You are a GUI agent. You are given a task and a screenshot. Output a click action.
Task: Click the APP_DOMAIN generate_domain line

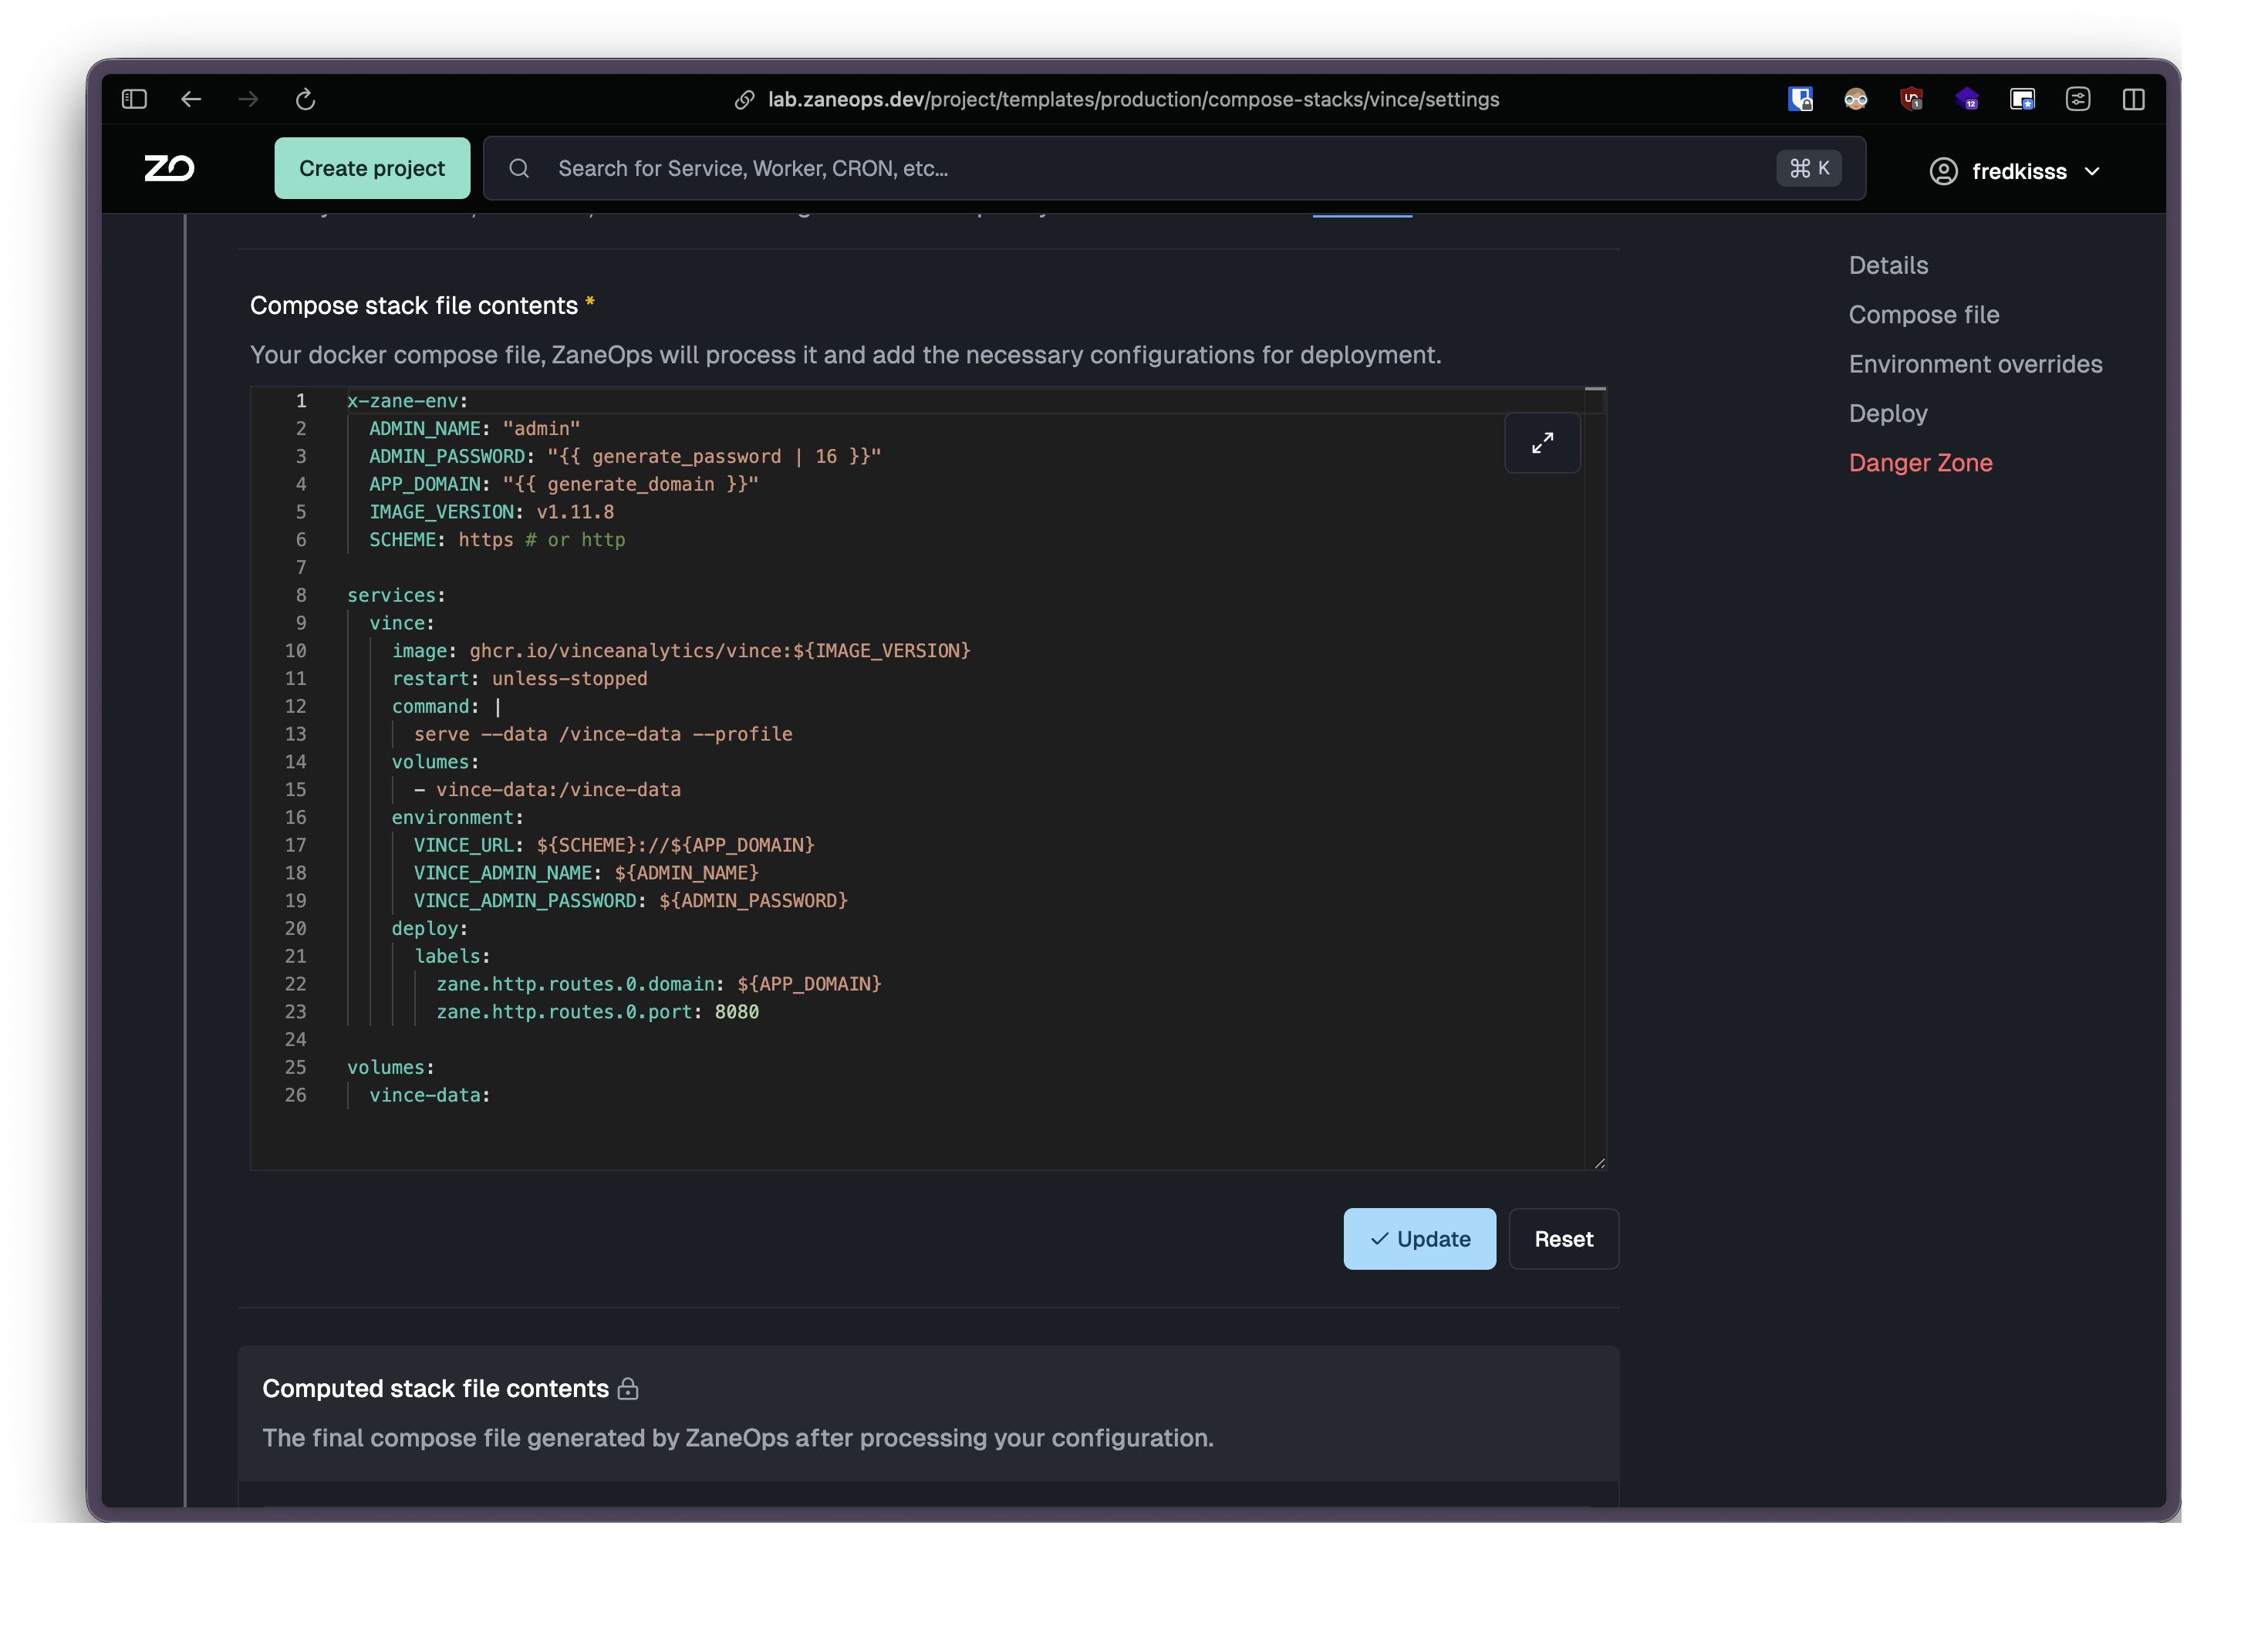point(564,484)
